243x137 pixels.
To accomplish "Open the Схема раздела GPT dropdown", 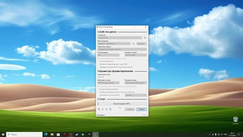I will pyautogui.click(x=109, y=55).
